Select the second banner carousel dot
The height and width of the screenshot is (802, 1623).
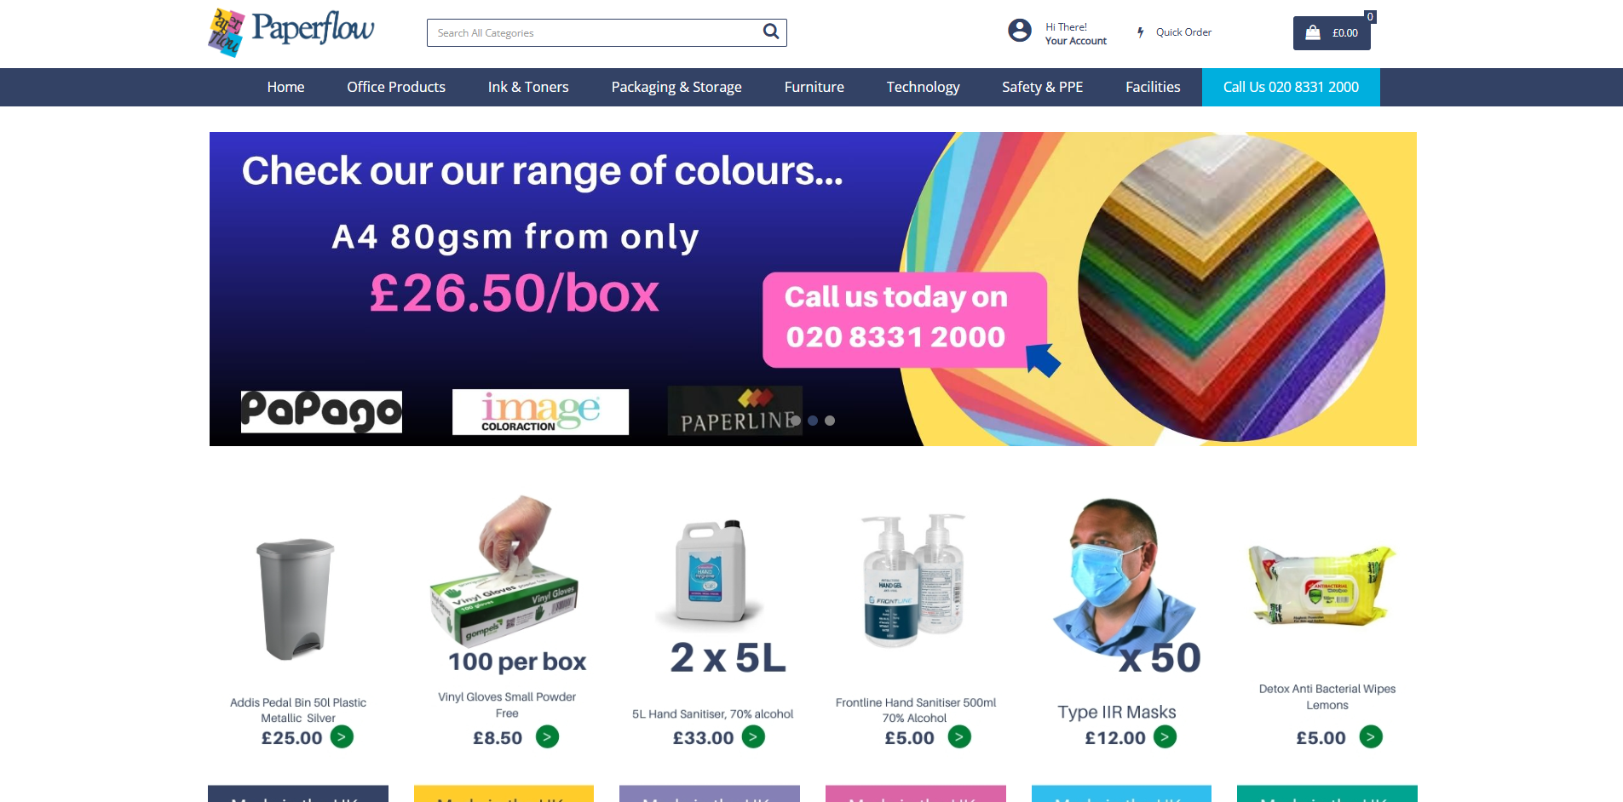pos(813,421)
